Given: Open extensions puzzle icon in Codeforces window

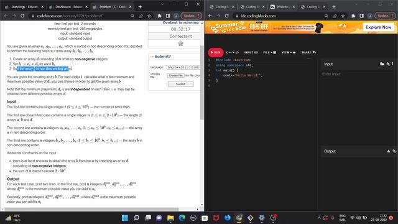Looking at the screenshot, I should click(159, 16).
